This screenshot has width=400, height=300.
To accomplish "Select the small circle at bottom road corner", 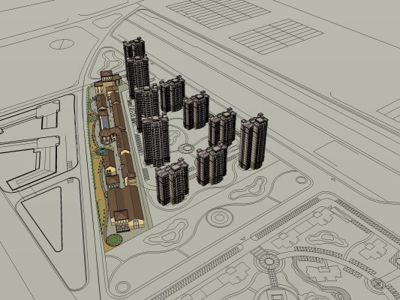I will pos(122,287).
